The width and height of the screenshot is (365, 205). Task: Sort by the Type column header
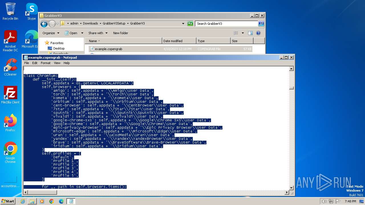(213, 41)
